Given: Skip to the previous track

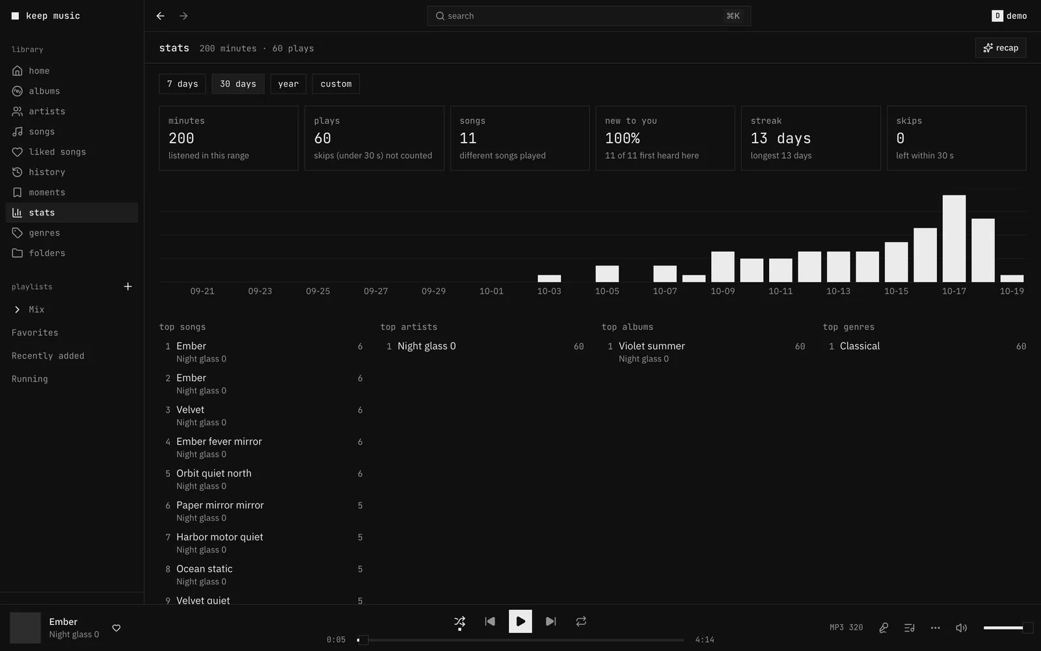Looking at the screenshot, I should point(490,622).
